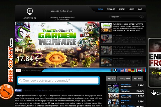
Task: Select the European Union flag
Action: 119,70
